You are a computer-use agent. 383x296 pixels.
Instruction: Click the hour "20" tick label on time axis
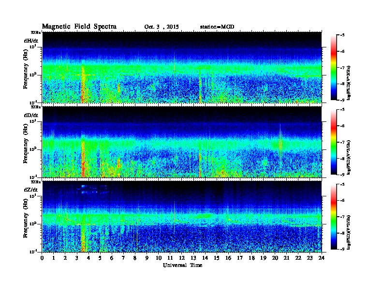coord(275,258)
